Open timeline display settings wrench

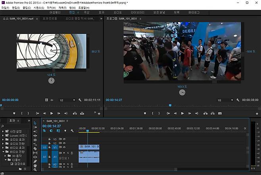(72, 131)
